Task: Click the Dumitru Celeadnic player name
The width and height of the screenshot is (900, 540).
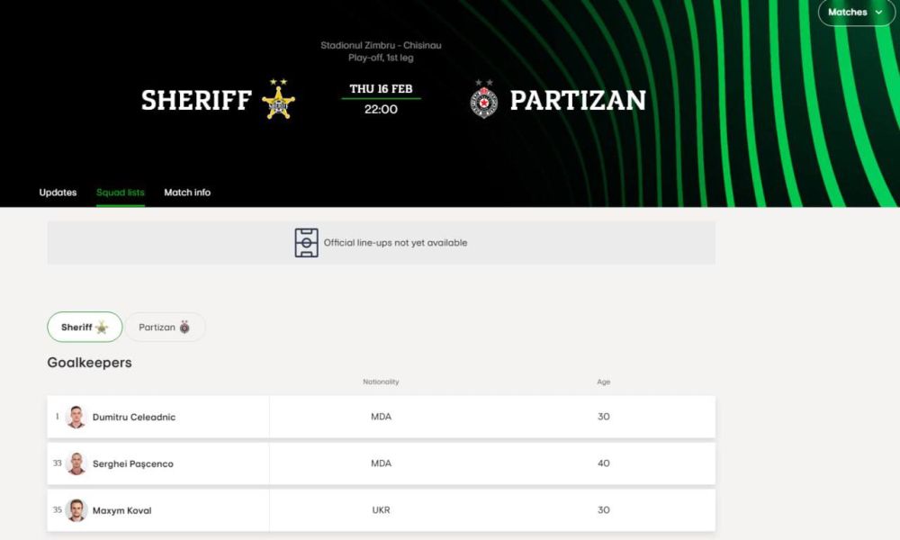Action: [134, 418]
